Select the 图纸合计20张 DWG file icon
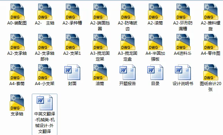Image resolution: width=223 pixels, height=135 pixels. point(211,72)
